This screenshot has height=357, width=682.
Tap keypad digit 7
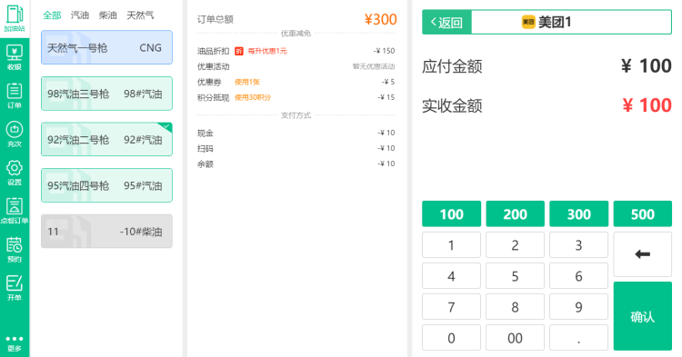tap(451, 307)
